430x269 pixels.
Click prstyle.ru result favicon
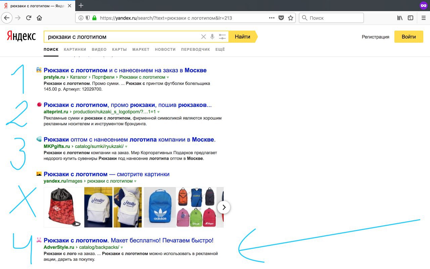39,70
